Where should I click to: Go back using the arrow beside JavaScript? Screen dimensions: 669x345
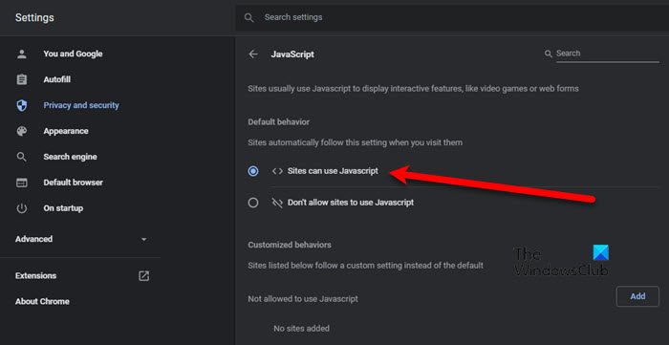point(253,54)
